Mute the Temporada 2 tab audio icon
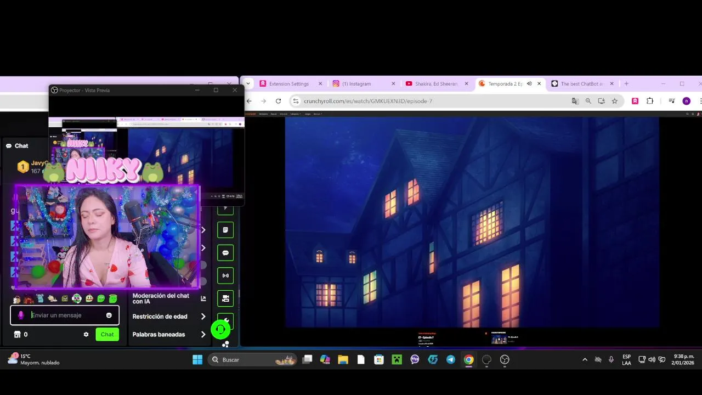 coord(529,83)
